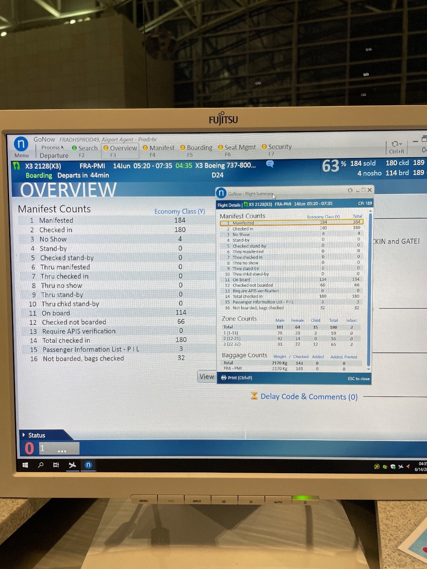Screen dimensions: 427x569
Task: Click the refresh Ctrl+R icon
Action: coord(396,144)
